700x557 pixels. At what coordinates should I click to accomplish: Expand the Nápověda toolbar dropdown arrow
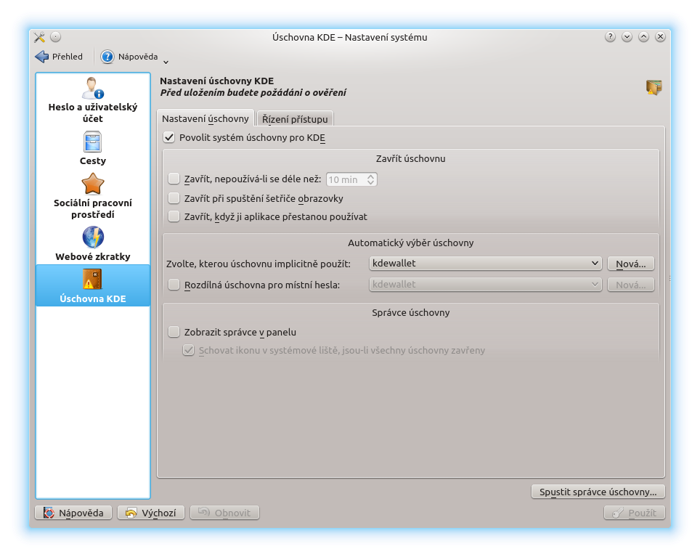[166, 62]
